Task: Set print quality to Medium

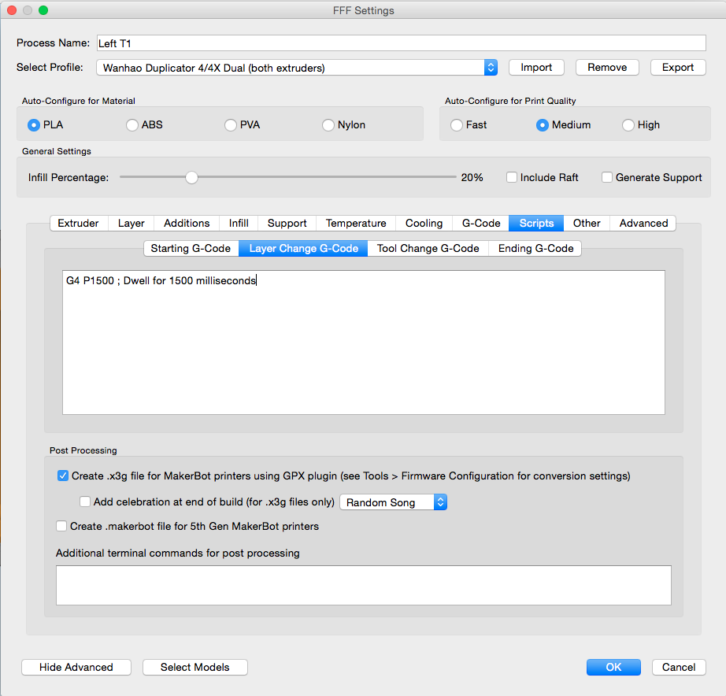Action: 543,125
